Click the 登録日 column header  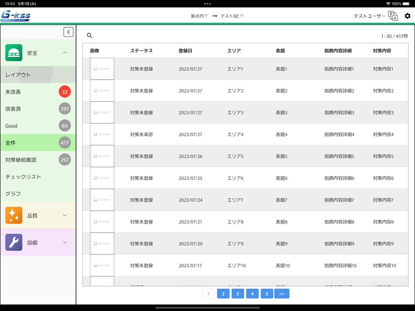(x=185, y=51)
